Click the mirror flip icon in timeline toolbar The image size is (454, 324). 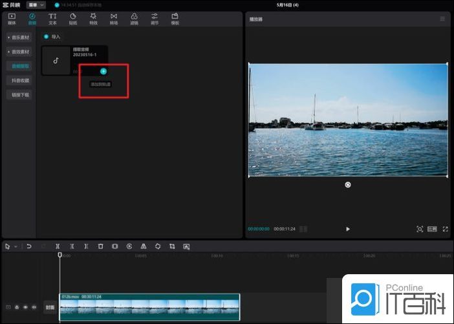[144, 246]
